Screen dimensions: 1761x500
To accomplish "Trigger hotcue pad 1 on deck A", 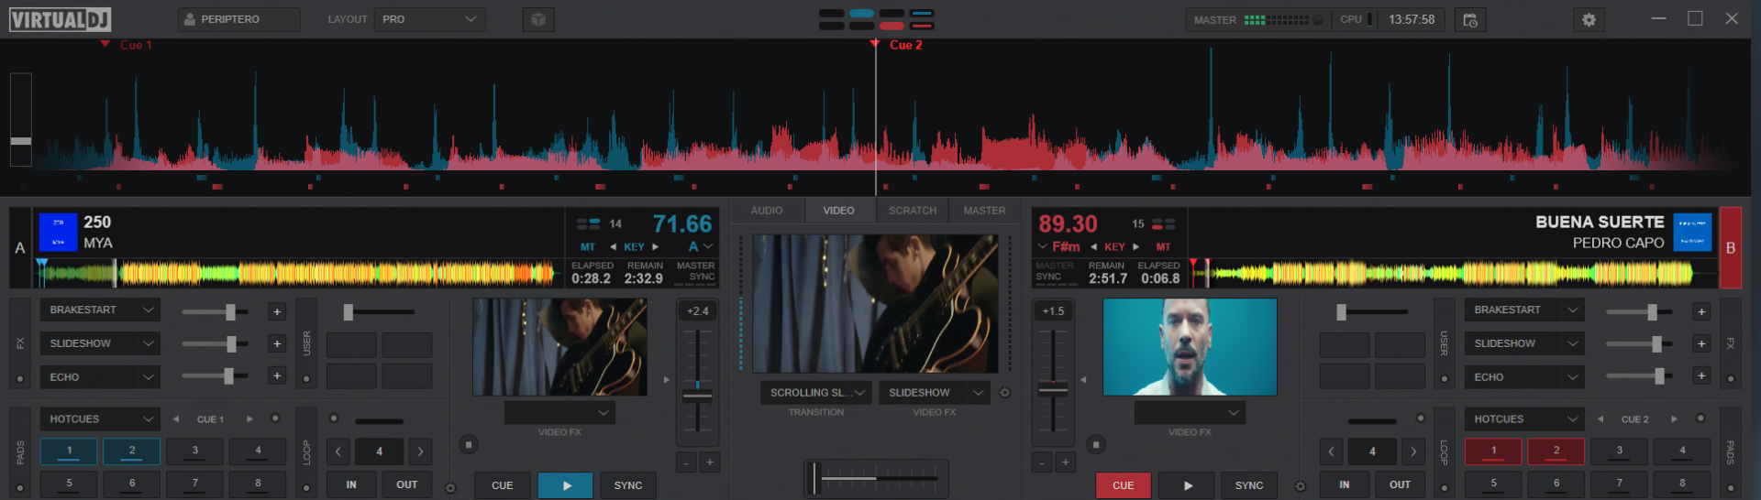I will coord(69,451).
